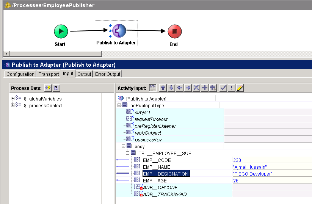Viewport: 312px width, 204px height.
Task: Click the Publish to Adapter panel header icon
Action: (8, 65)
